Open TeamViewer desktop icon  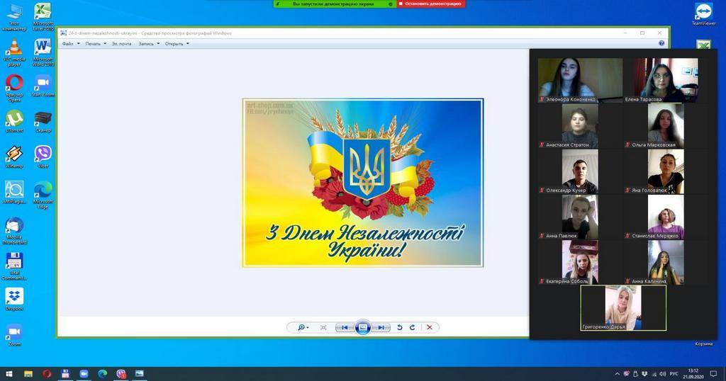tap(704, 14)
